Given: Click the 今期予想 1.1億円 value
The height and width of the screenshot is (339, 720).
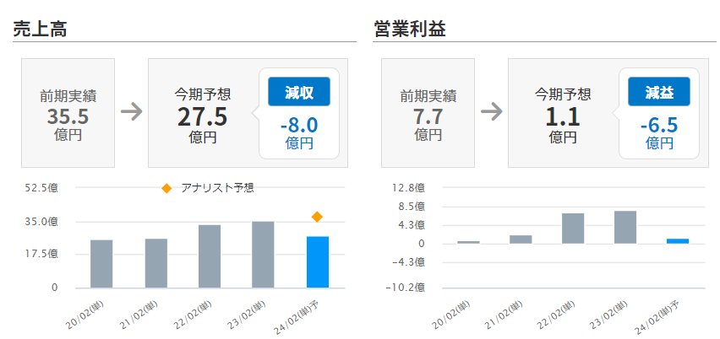Looking at the screenshot, I should pyautogui.click(x=562, y=116).
